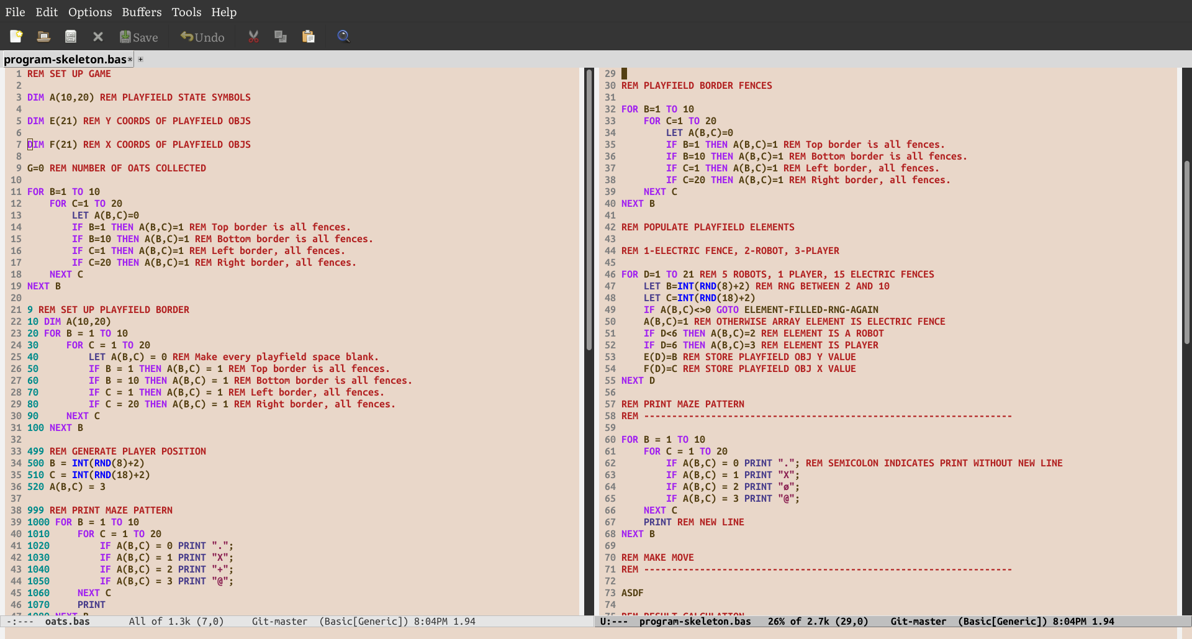Click 'REM MAKE MOVE' line
The width and height of the screenshot is (1192, 639).
pyautogui.click(x=657, y=558)
